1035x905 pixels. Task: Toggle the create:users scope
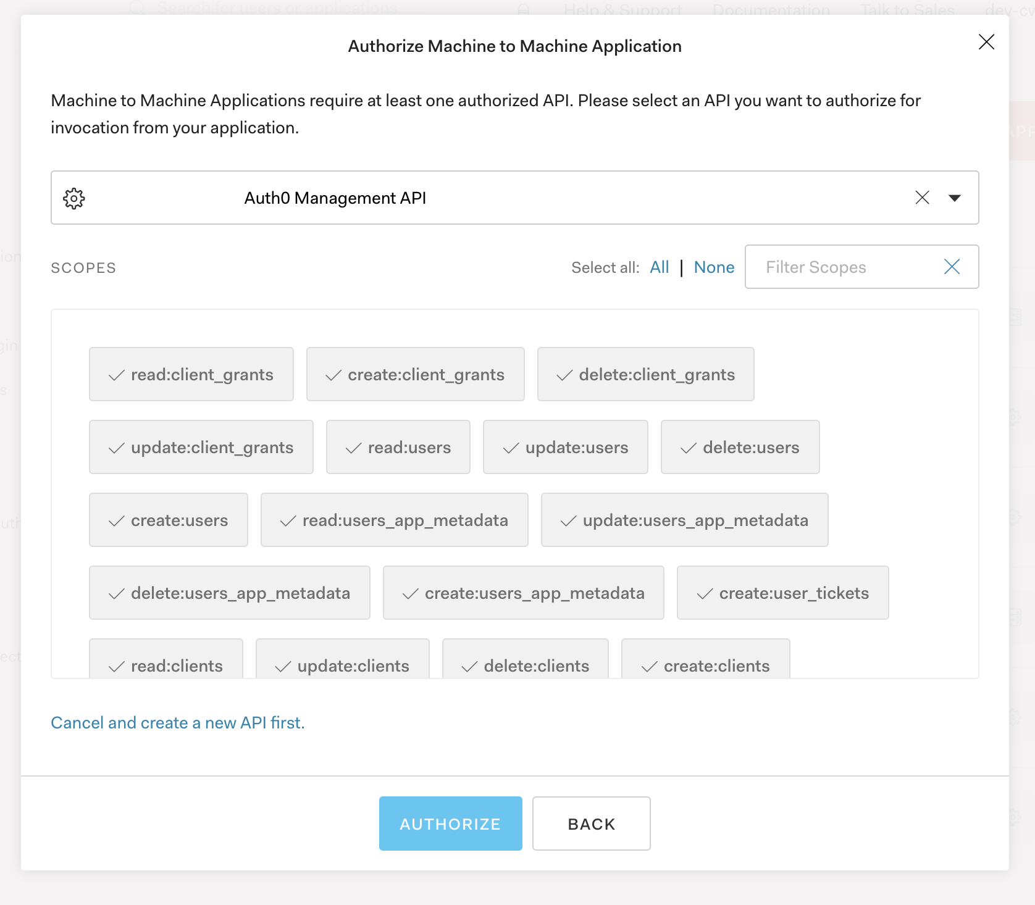pos(168,520)
